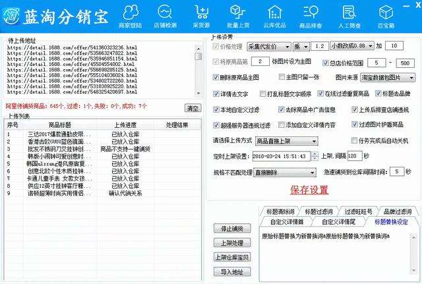Image resolution: width=422 pixels, height=284 pixels.
Task: Toggle 超强服务器违规过滤 checkbox
Action: pyautogui.click(x=216, y=125)
